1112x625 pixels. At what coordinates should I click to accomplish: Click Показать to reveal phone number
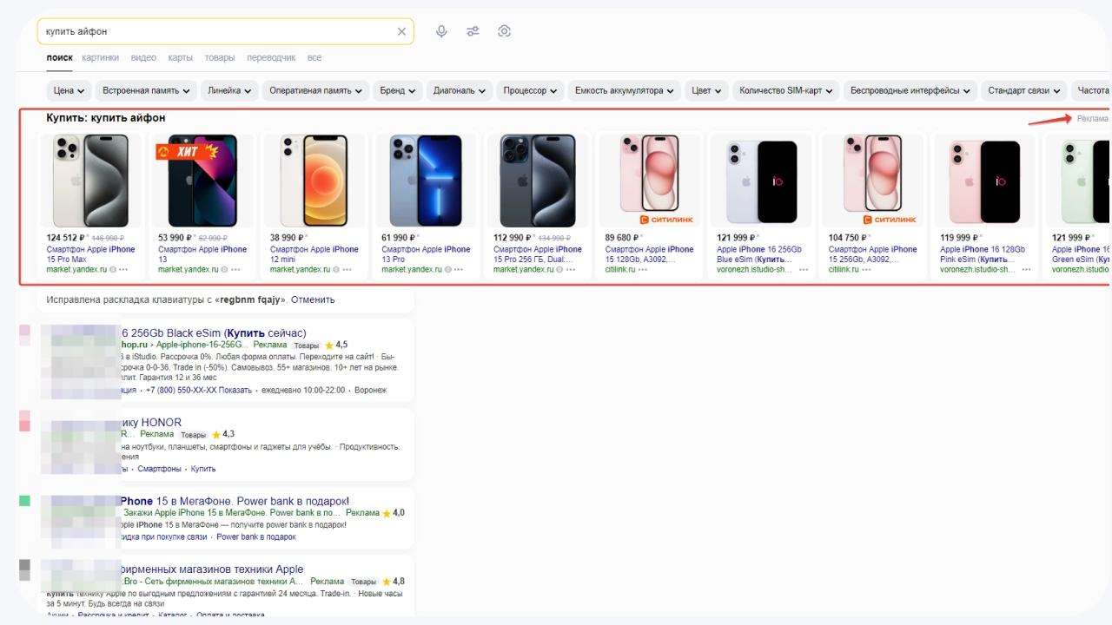[x=235, y=391]
